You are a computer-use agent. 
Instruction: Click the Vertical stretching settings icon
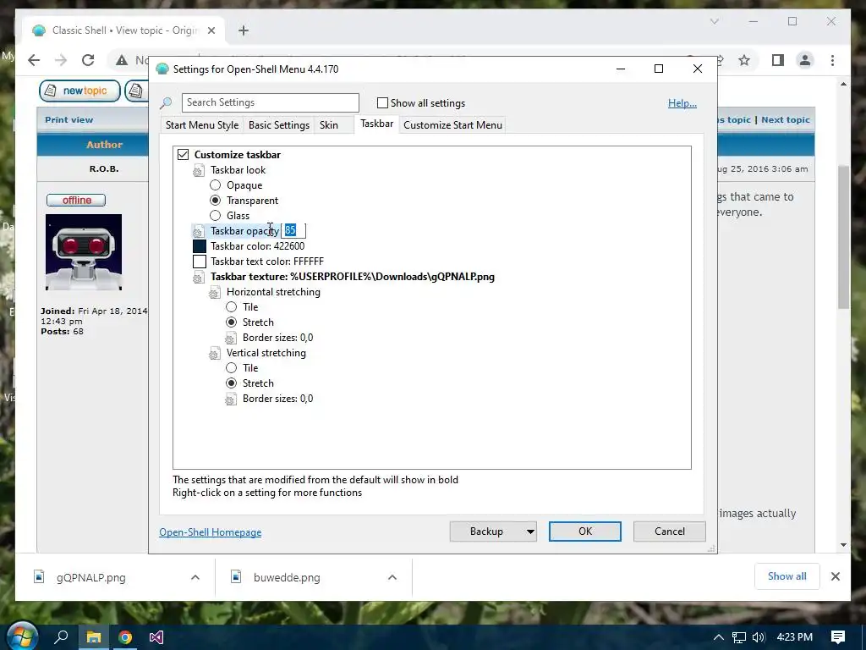(214, 354)
